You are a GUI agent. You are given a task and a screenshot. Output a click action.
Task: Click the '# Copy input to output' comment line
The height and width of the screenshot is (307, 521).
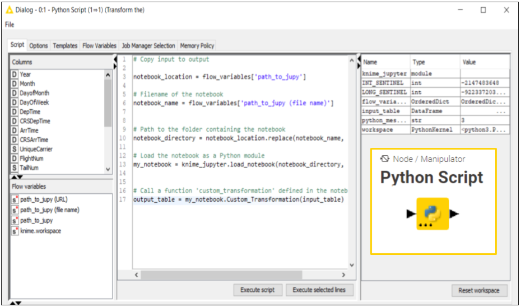tap(171, 59)
